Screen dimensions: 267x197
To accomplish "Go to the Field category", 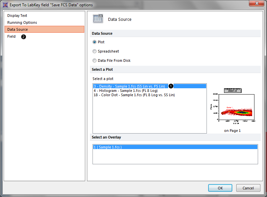I will [12, 36].
